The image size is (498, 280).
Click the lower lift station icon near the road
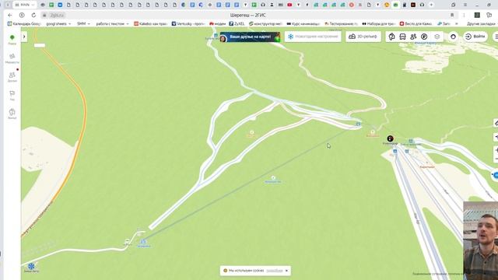pos(143,242)
